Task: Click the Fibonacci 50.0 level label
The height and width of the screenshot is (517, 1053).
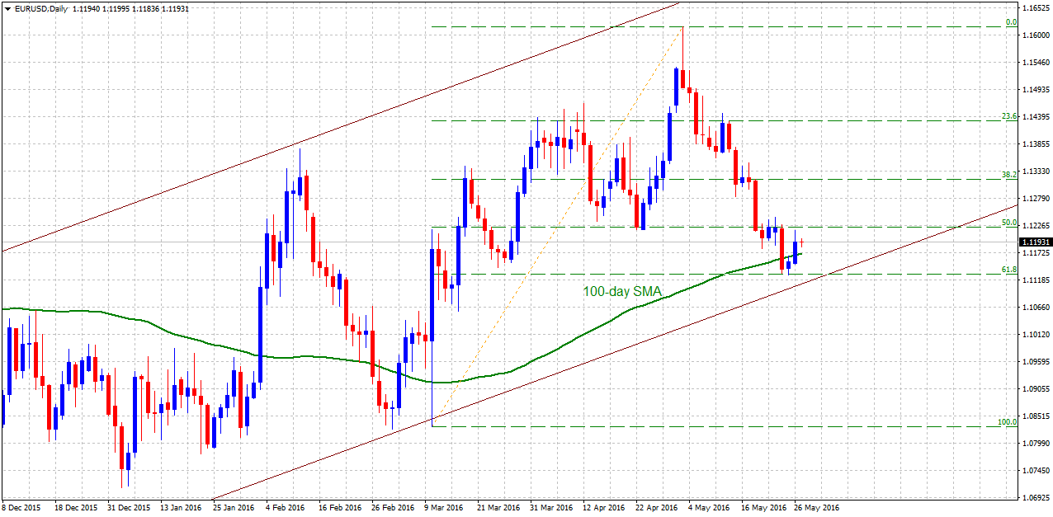Action: 1008,223
